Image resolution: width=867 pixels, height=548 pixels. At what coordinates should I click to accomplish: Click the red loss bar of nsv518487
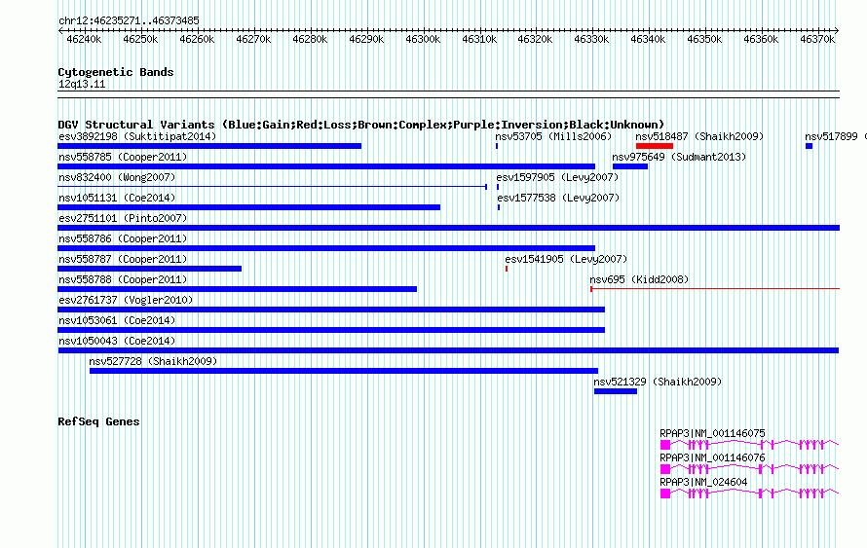655,146
